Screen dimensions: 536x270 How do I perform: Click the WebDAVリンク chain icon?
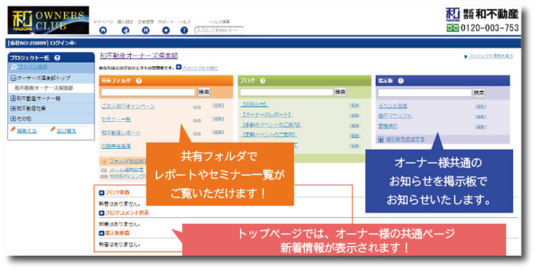point(104,176)
